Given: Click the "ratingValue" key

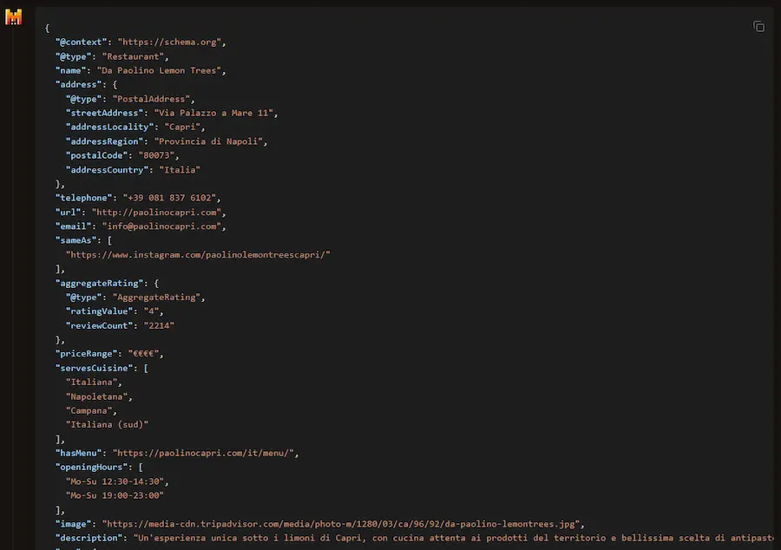Looking at the screenshot, I should point(99,311).
